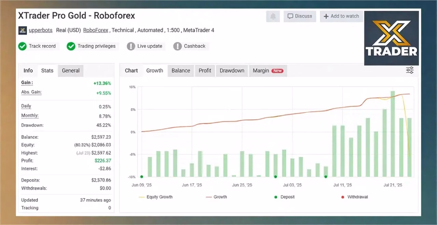Click the green deposit dot at Jun 09

142,177
